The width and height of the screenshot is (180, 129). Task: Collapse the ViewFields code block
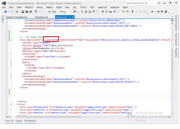click(11, 54)
